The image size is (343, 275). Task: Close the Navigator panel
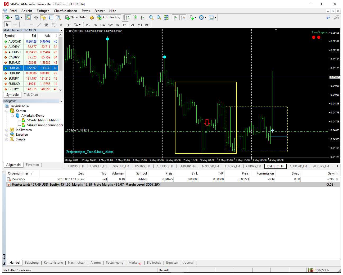(61, 101)
